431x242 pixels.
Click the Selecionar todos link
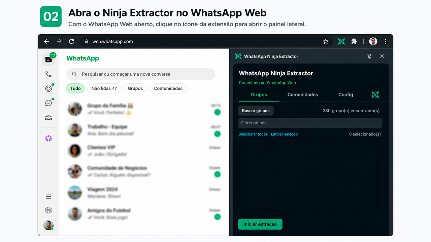coord(253,134)
